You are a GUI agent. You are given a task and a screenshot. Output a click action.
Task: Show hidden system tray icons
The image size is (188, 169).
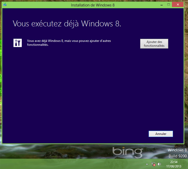[x=147, y=164]
